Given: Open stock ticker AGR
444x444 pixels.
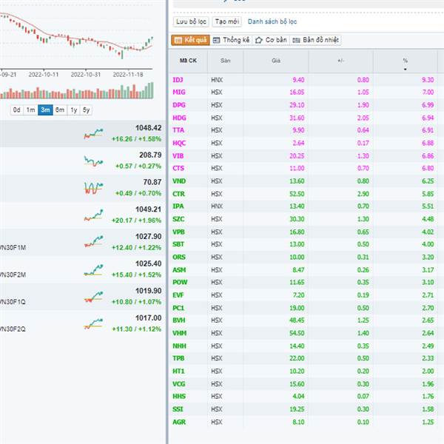Looking at the screenshot, I should [x=179, y=423].
